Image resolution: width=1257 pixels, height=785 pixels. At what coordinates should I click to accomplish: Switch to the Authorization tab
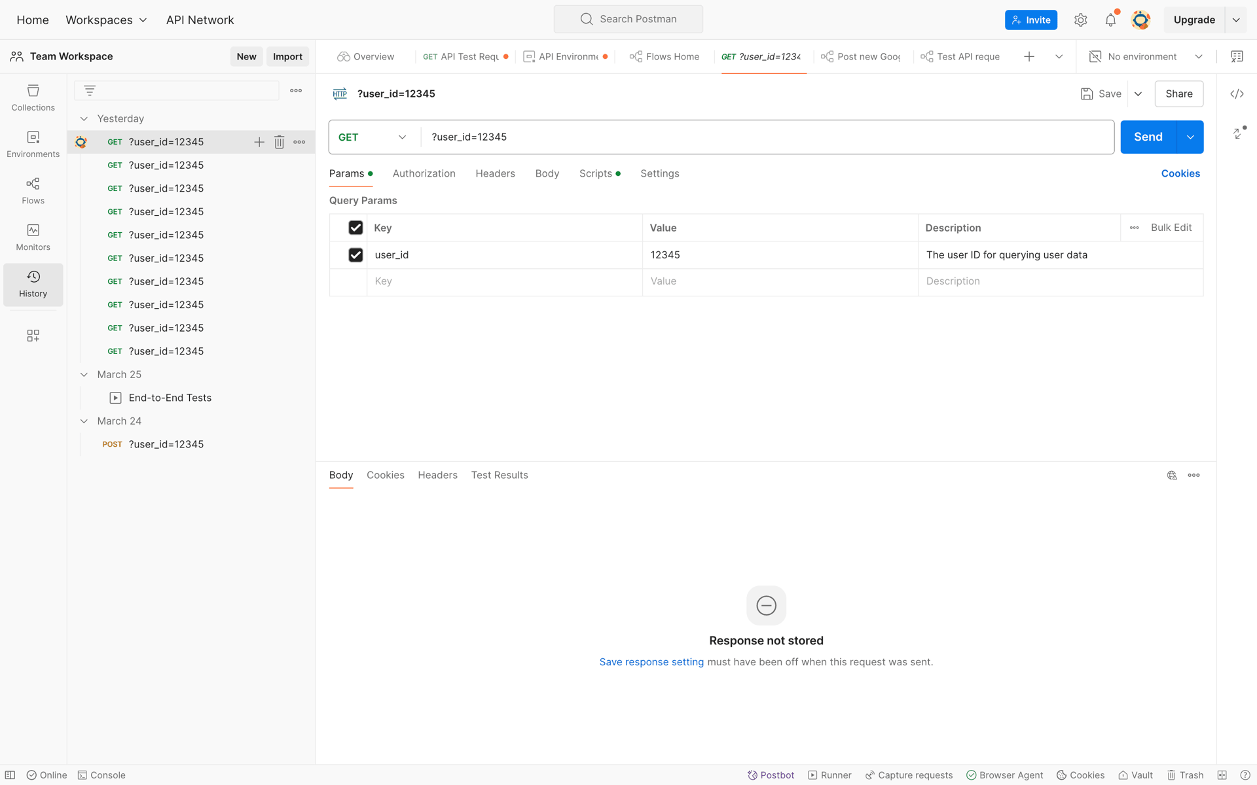click(x=424, y=173)
